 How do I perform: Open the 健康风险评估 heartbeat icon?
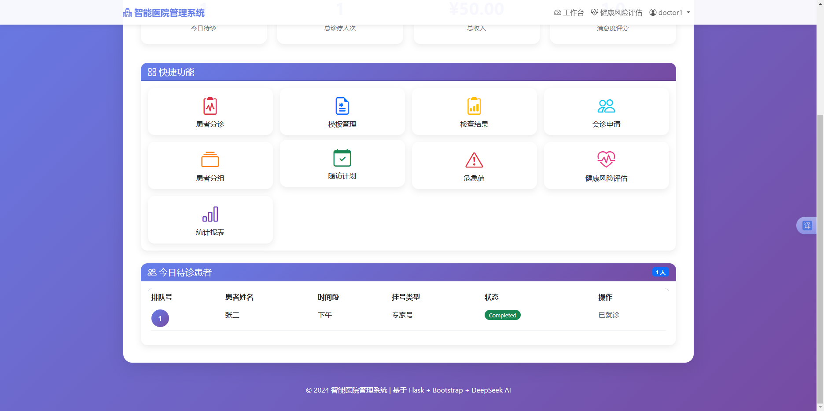click(x=606, y=159)
